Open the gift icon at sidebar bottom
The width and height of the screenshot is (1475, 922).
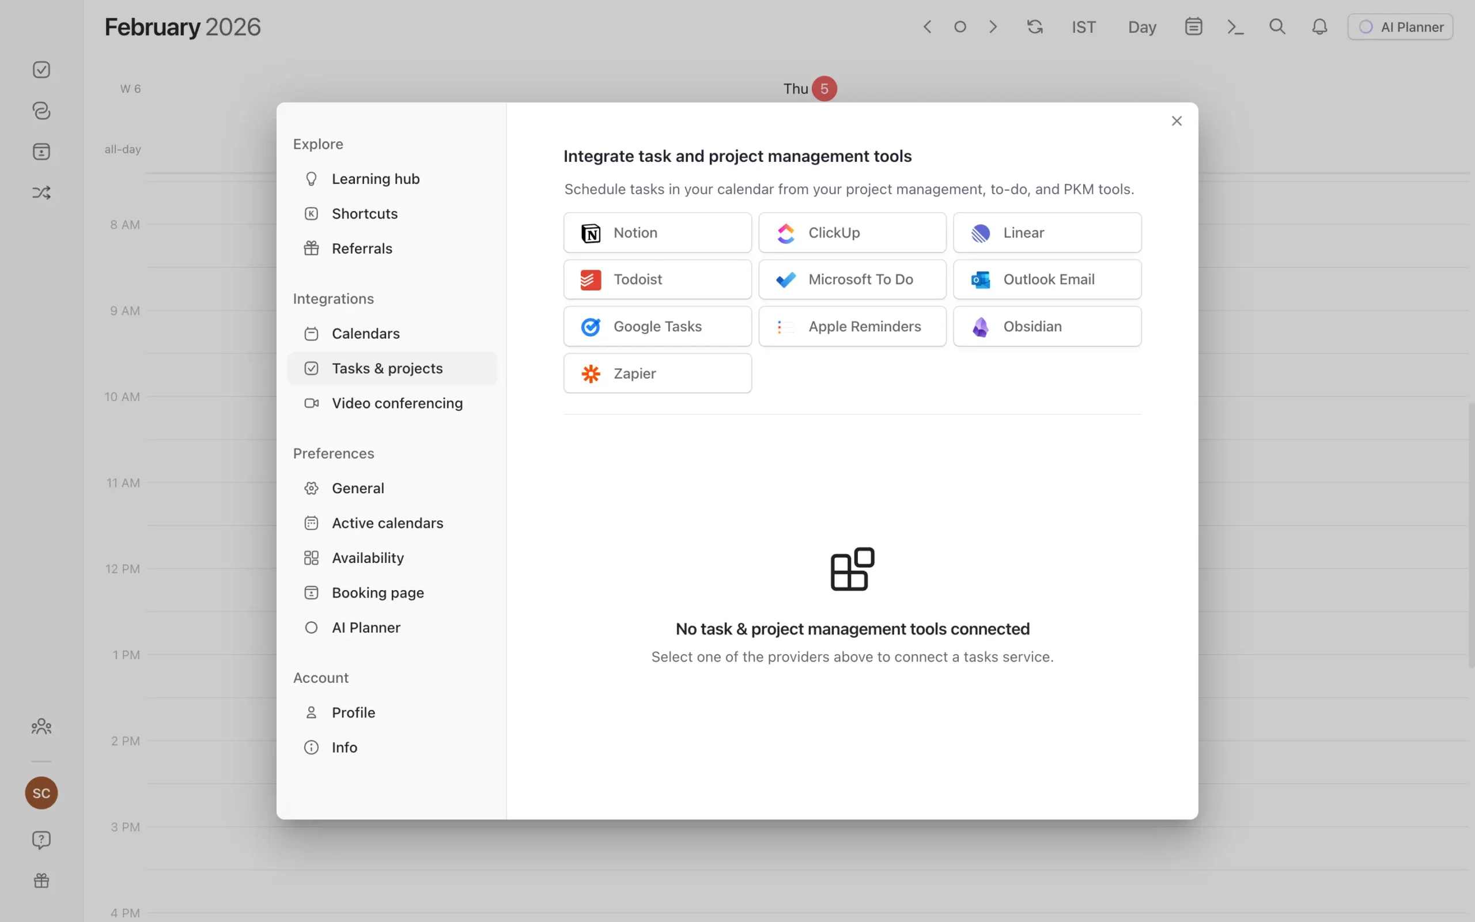click(41, 881)
